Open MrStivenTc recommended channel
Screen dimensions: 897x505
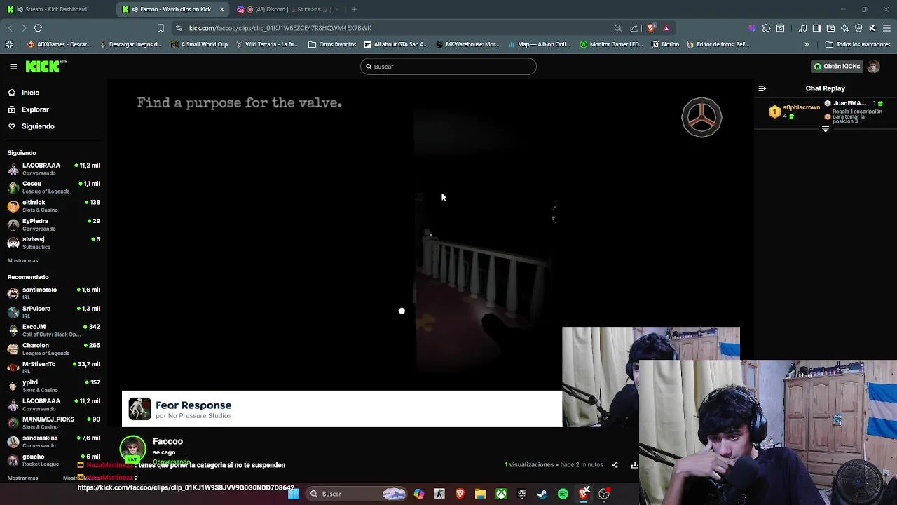pos(54,368)
